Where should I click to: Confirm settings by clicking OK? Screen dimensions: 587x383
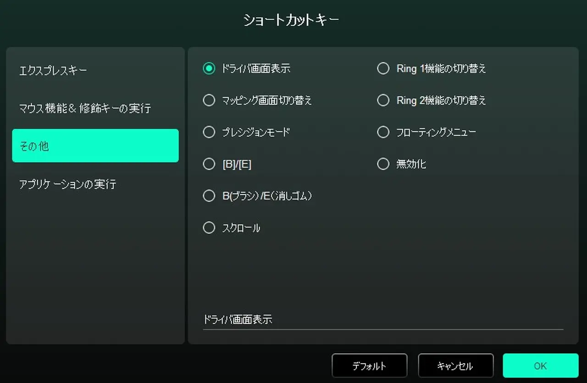pyautogui.click(x=540, y=366)
